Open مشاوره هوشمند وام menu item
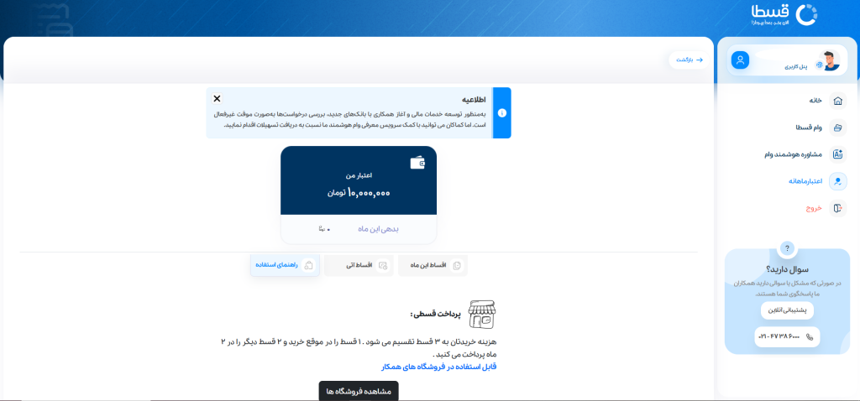This screenshot has height=401, width=860. click(793, 154)
